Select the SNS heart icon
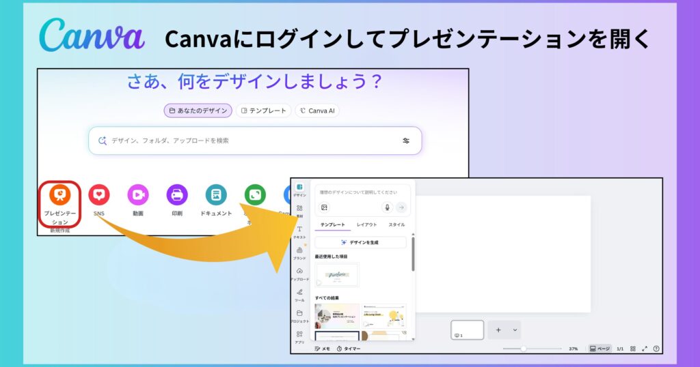This screenshot has width=700, height=367. 99,195
